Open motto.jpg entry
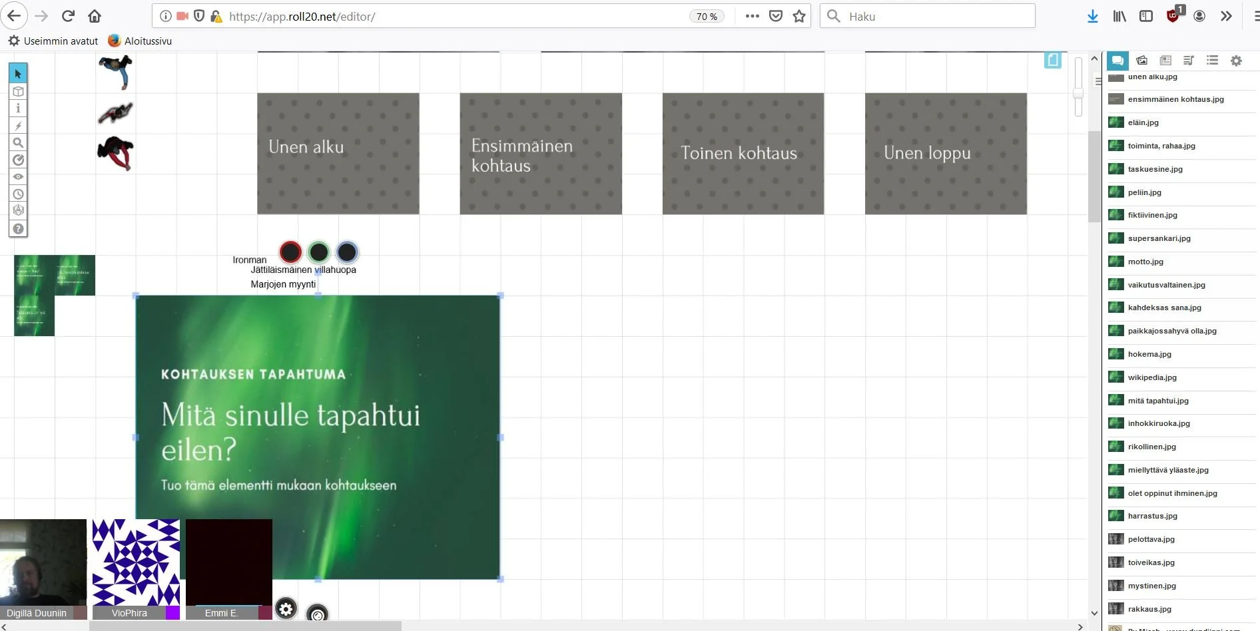Screen dimensions: 1260x631 tap(1181, 262)
